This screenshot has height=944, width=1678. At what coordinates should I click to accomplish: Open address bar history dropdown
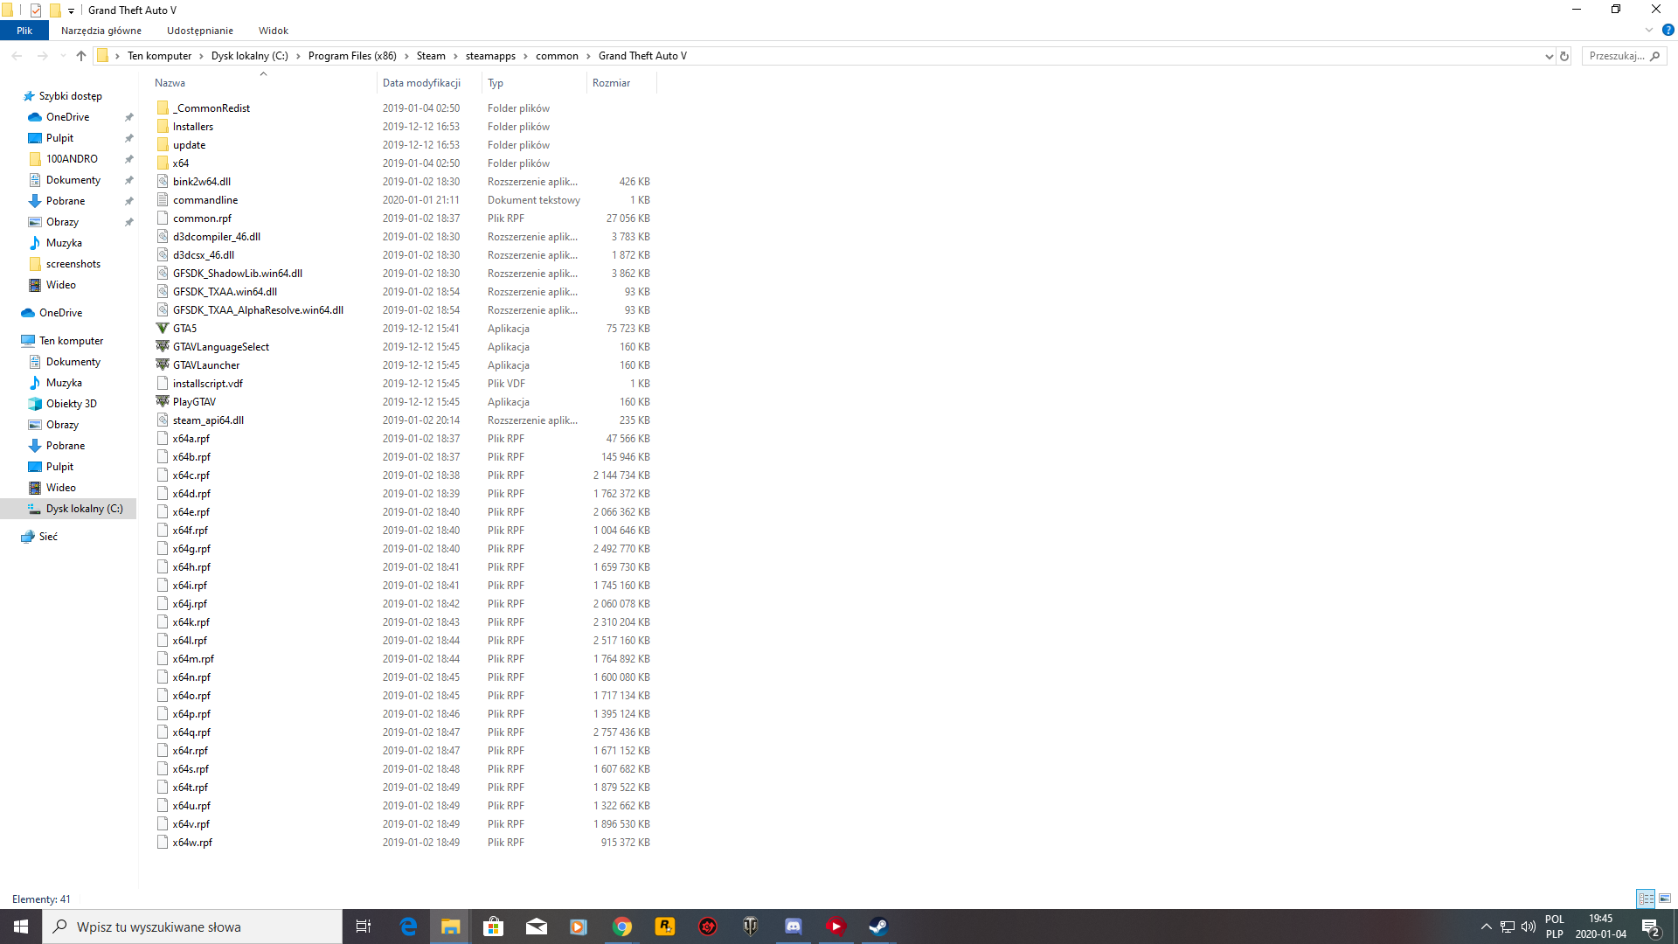click(x=1549, y=56)
